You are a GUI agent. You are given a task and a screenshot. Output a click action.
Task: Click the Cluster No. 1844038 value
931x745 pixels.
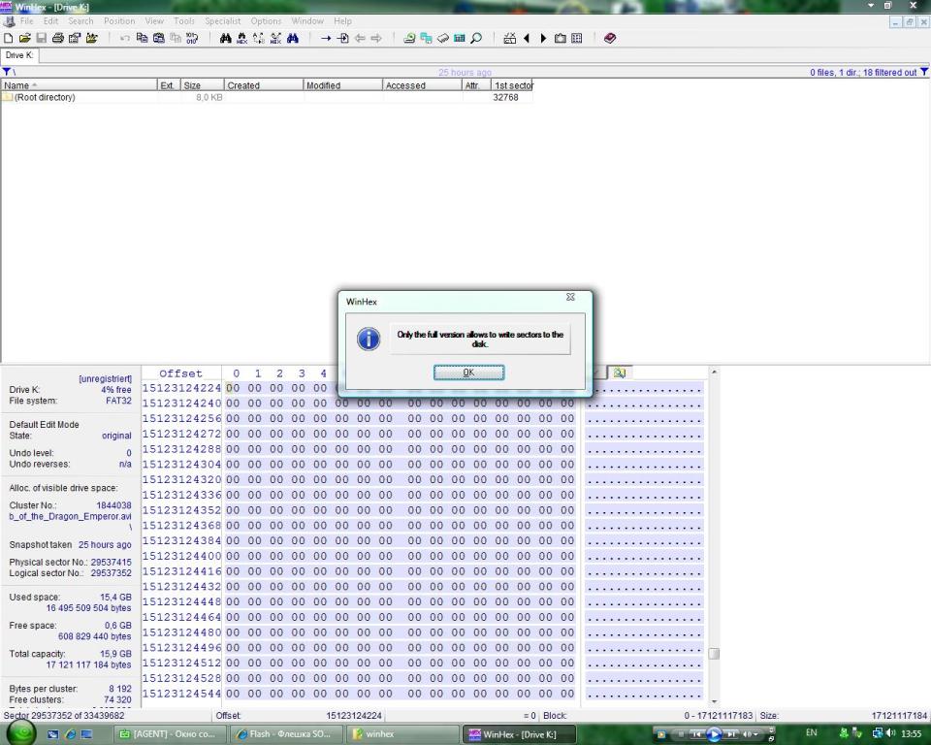pyautogui.click(x=113, y=505)
